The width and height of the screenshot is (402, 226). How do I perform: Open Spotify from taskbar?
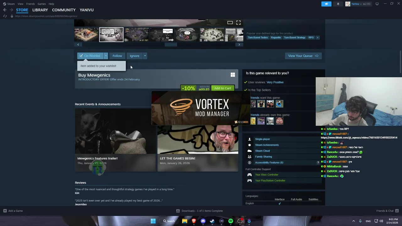coord(231,221)
